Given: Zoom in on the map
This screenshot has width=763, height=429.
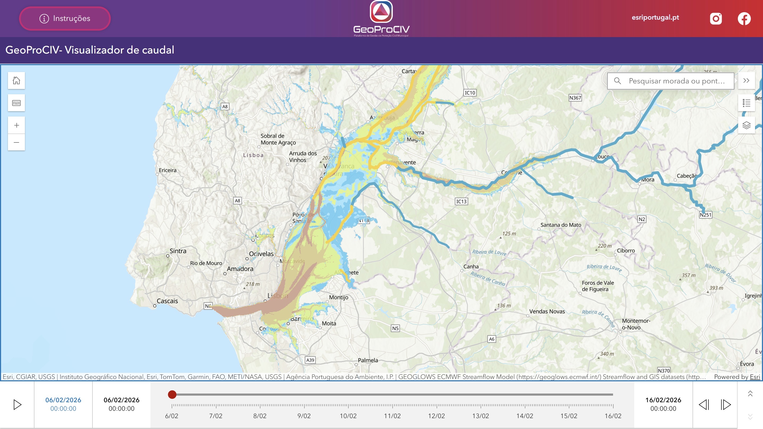Looking at the screenshot, I should [16, 125].
